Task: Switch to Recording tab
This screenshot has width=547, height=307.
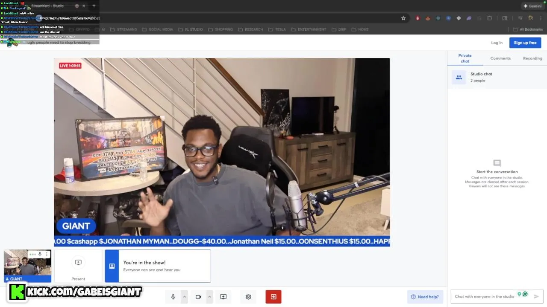Action: pos(532,58)
